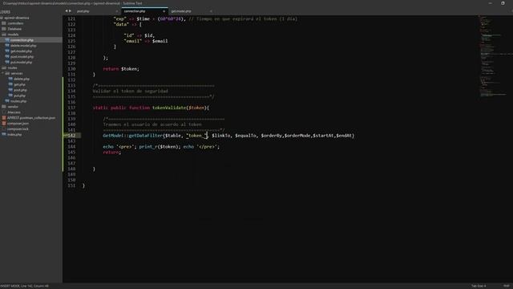Click the "return $token;" line

coord(121,69)
